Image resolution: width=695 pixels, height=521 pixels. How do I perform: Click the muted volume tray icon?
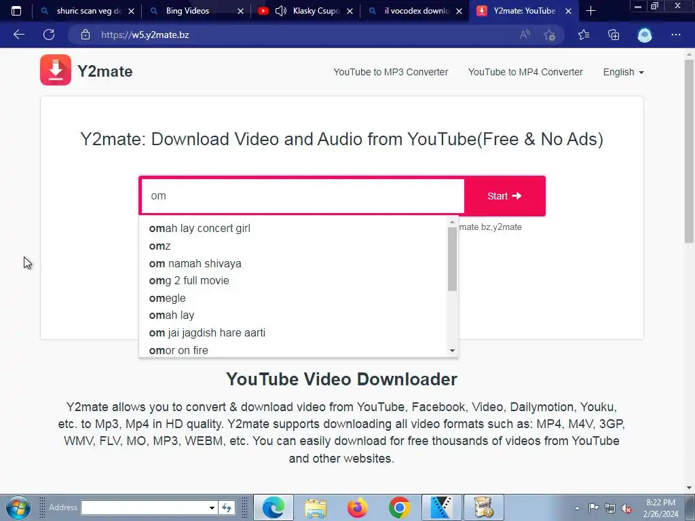626,509
